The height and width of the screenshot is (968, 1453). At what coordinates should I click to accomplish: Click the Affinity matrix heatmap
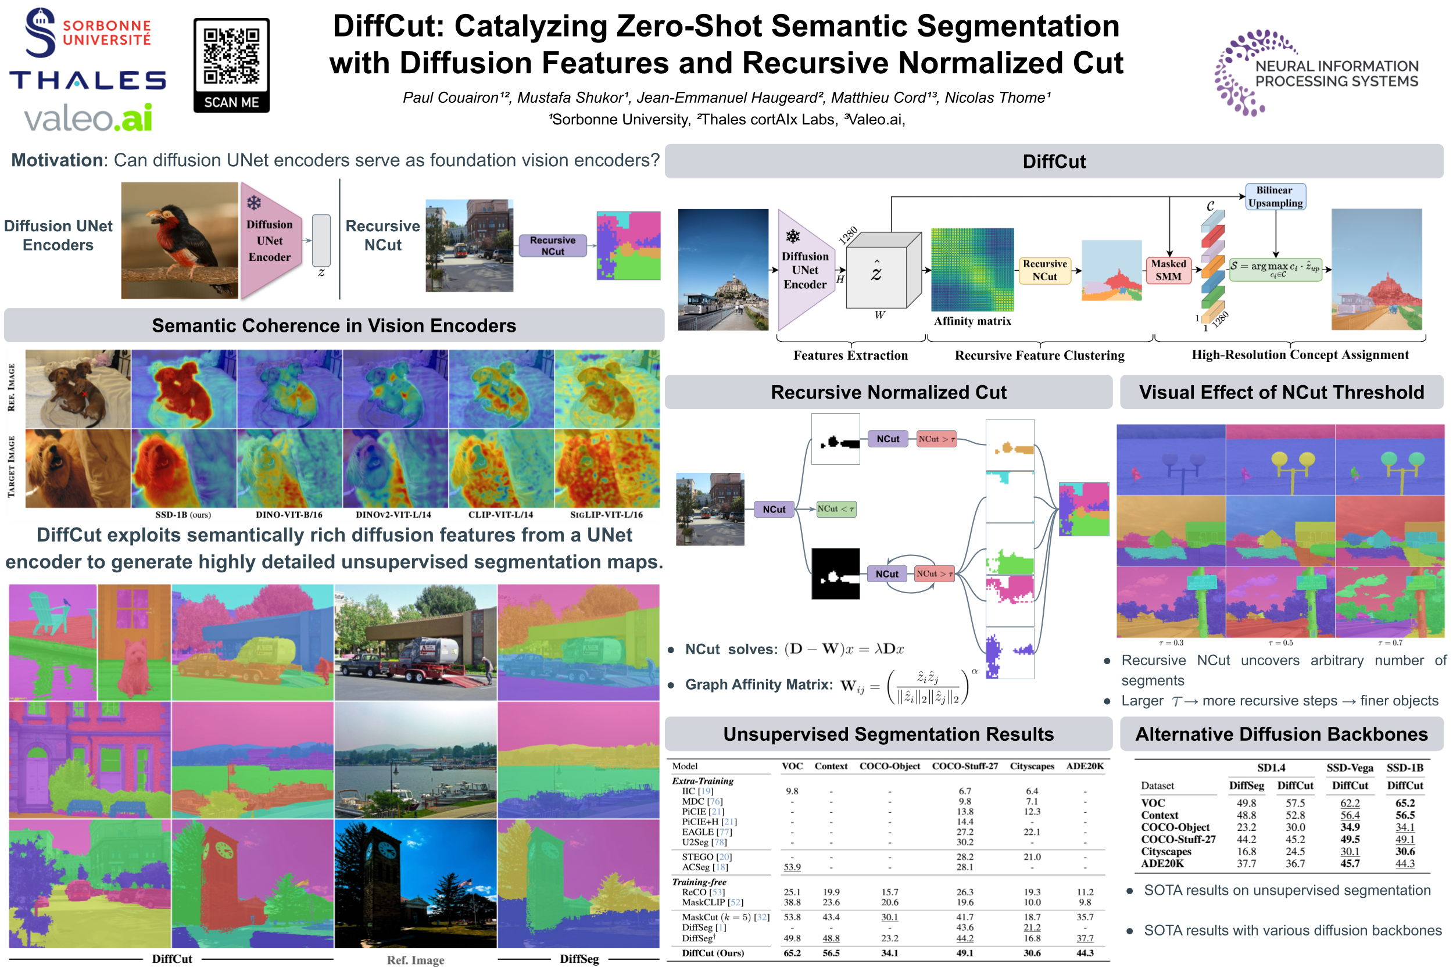972,269
